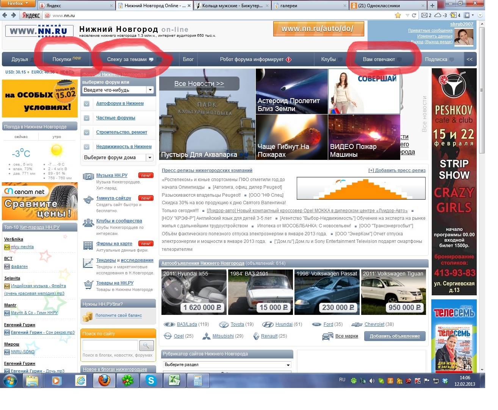Click Пополните свой баланс link
This screenshot has height=410, width=498.
[119, 315]
